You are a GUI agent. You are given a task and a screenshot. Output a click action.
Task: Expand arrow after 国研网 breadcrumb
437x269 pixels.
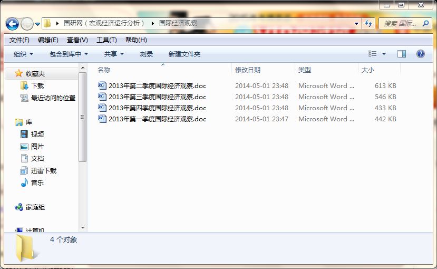coord(152,23)
